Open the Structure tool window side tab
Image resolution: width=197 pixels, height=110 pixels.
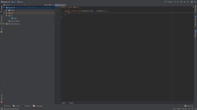tap(1, 20)
